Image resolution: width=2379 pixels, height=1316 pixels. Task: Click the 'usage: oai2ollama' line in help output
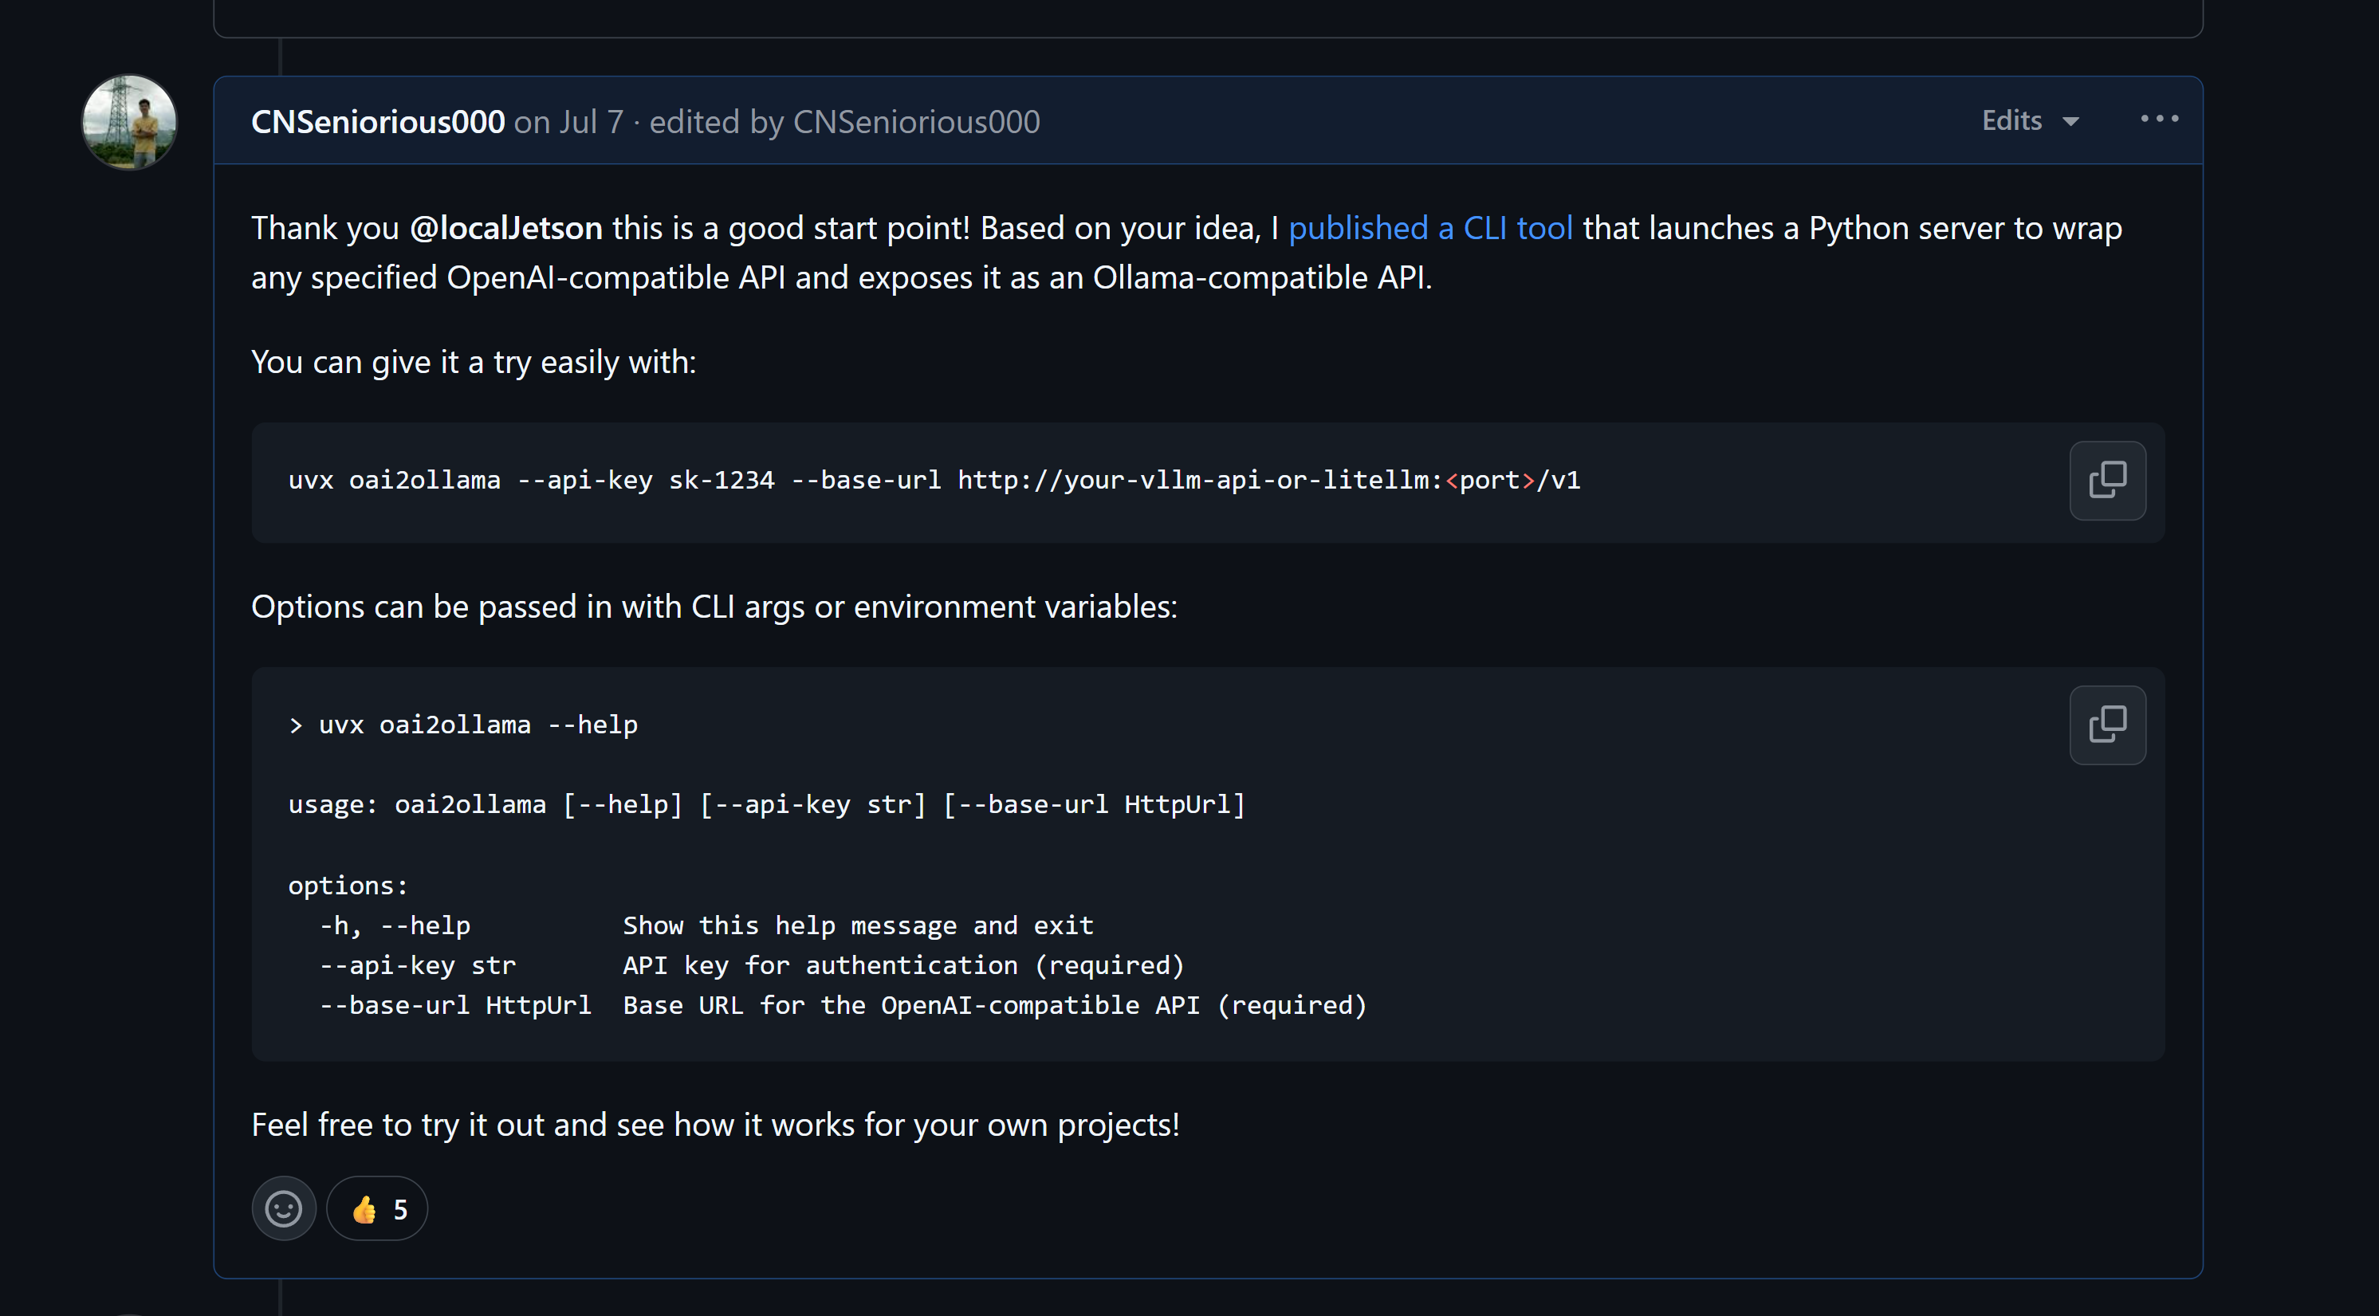(x=766, y=804)
